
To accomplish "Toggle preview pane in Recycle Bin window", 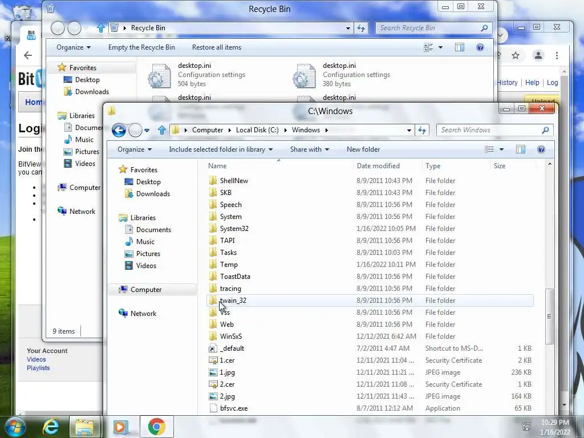I will (x=460, y=47).
